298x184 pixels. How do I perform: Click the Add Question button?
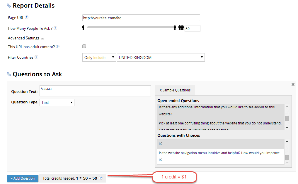[x=22, y=178]
